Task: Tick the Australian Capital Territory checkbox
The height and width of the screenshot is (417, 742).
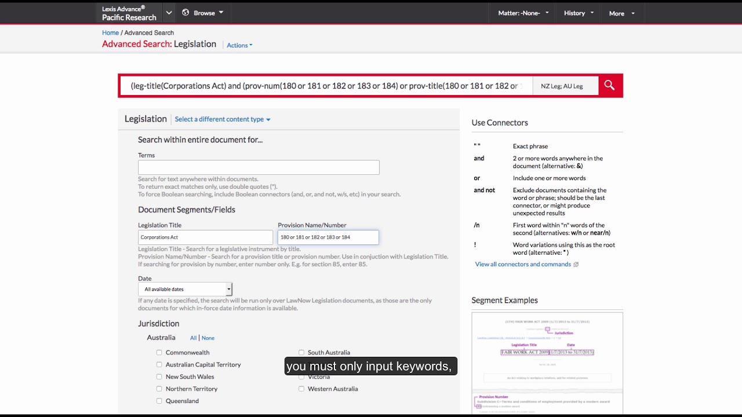Action: coord(159,364)
